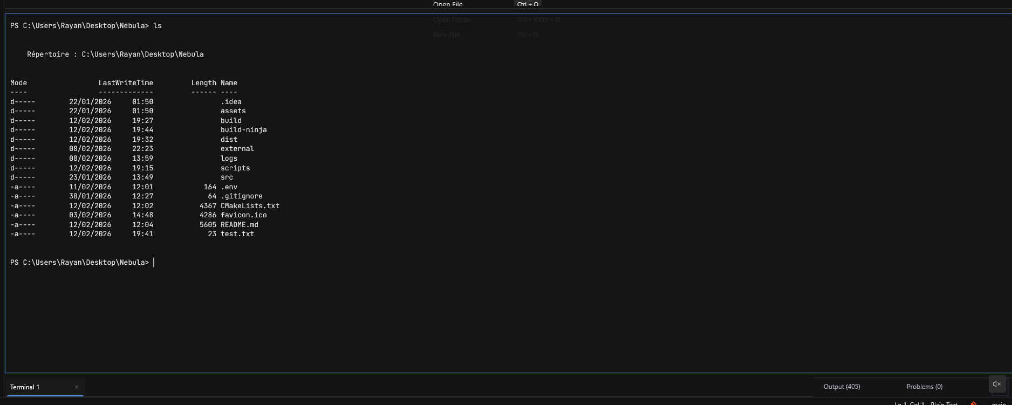Click the 03/02/2026 date of favicon.ico
The width and height of the screenshot is (1012, 405).
point(90,215)
